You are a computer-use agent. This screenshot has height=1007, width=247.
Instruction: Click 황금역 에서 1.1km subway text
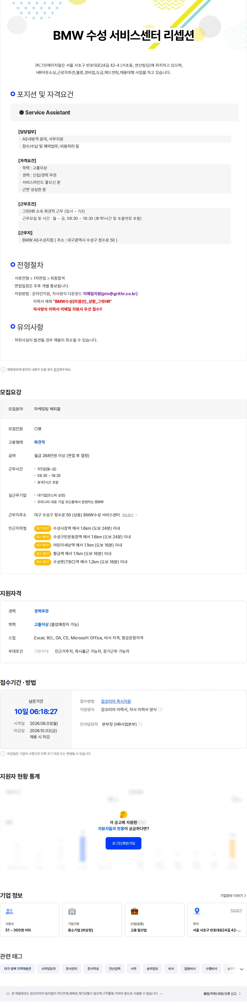click(x=82, y=554)
